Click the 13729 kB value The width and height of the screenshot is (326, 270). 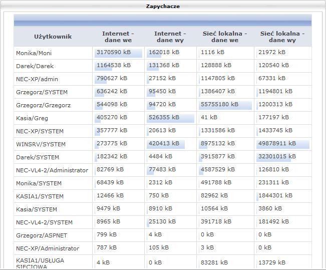272,262
